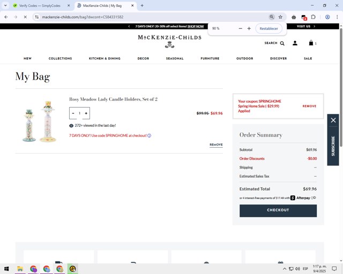This screenshot has width=343, height=274.
Task: Click the browser zoom magnifier icon
Action: click(x=272, y=17)
